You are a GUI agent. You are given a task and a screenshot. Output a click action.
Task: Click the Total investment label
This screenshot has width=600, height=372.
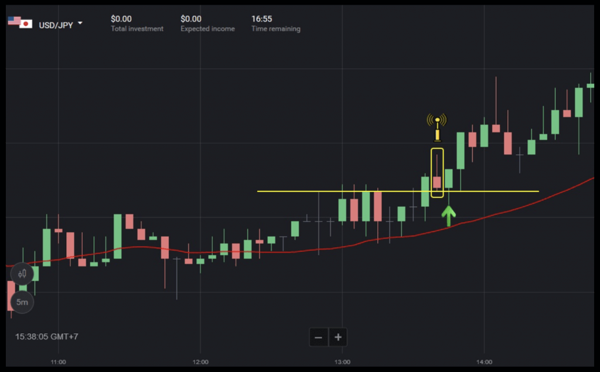tap(137, 29)
